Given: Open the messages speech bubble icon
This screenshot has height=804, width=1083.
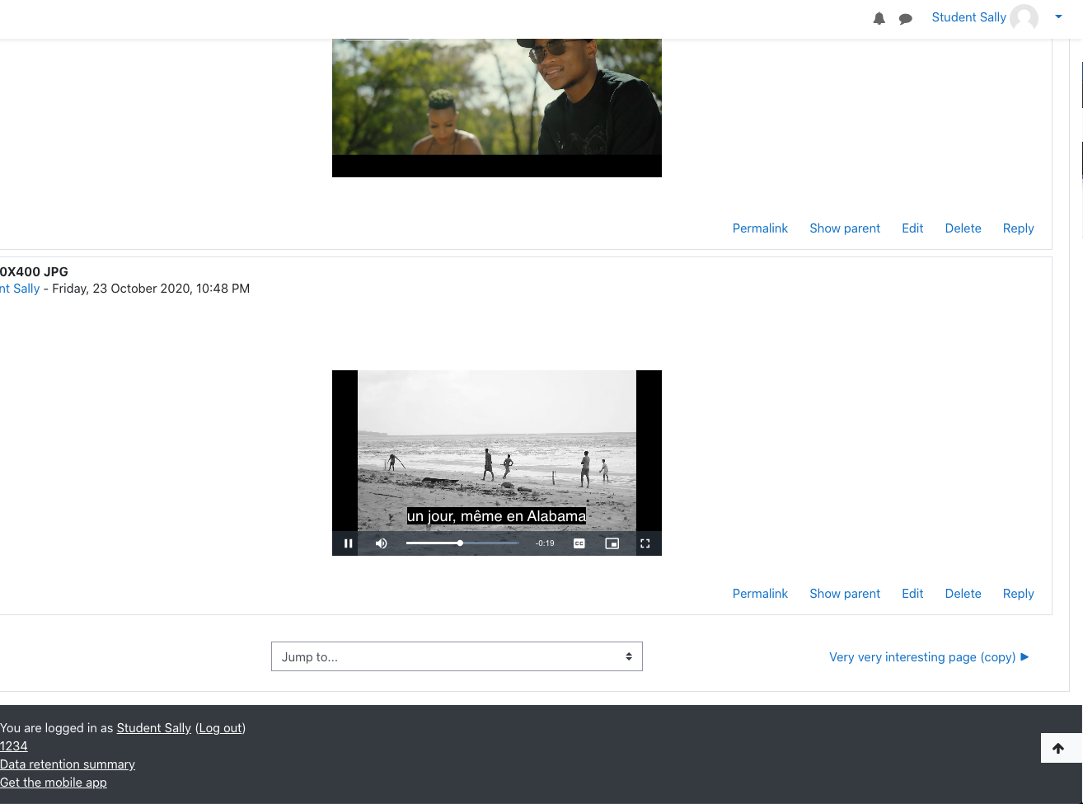Looking at the screenshot, I should coord(906,18).
